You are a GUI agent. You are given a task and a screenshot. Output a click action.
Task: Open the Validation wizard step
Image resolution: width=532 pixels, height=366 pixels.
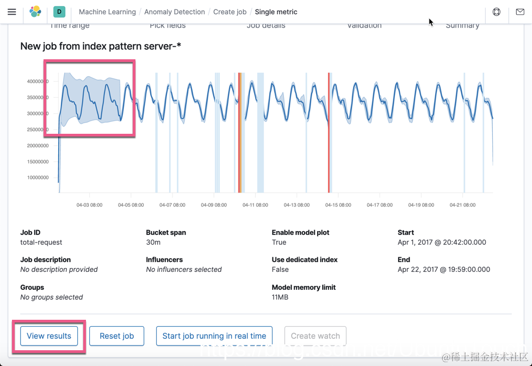coord(364,26)
